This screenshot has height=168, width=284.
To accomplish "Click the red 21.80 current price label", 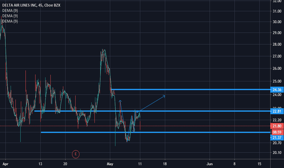I will (x=277, y=126).
